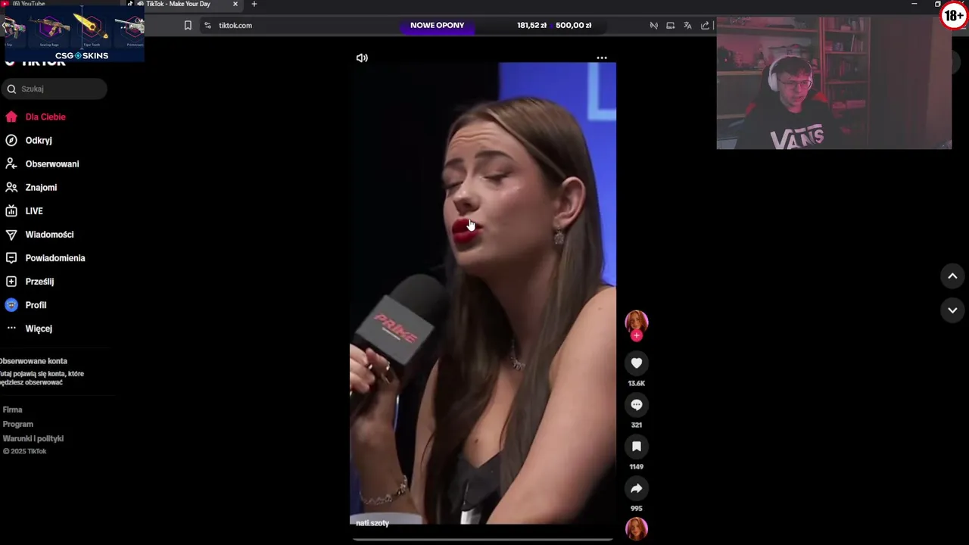Click the 995 shares count
This screenshot has height=545, width=969.
click(637, 508)
